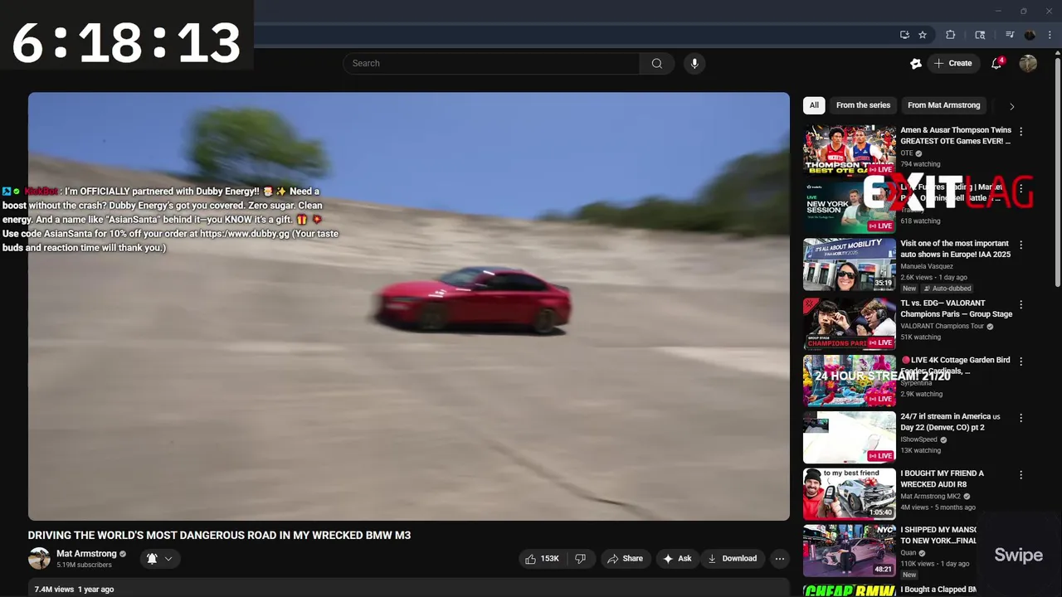Screen dimensions: 1062x597
Task: Like the video with 153K likes
Action: [x=542, y=559]
